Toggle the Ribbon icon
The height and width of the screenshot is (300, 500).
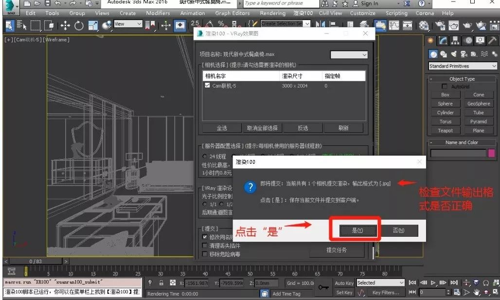click(380, 25)
